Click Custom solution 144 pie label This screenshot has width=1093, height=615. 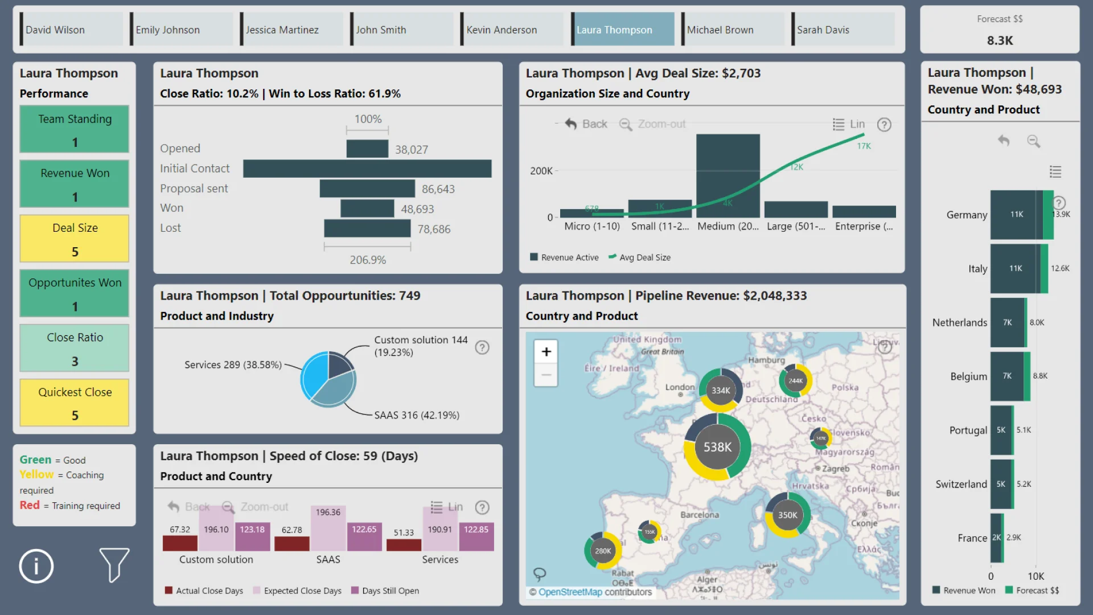tap(421, 346)
